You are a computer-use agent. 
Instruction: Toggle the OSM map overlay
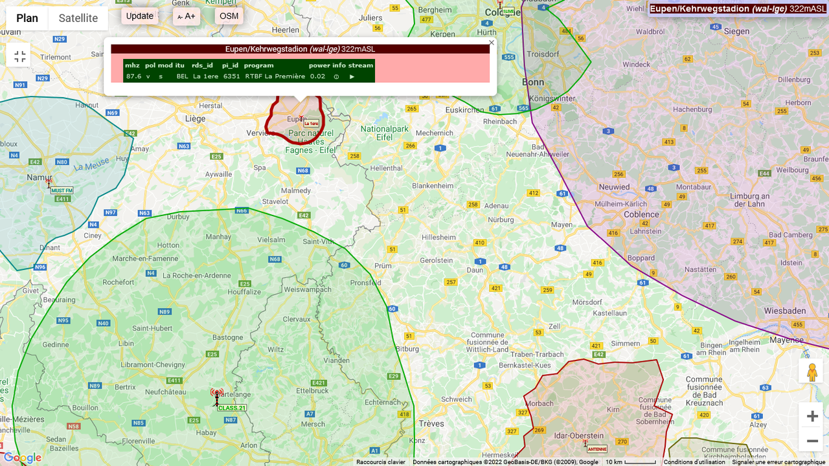tap(228, 16)
